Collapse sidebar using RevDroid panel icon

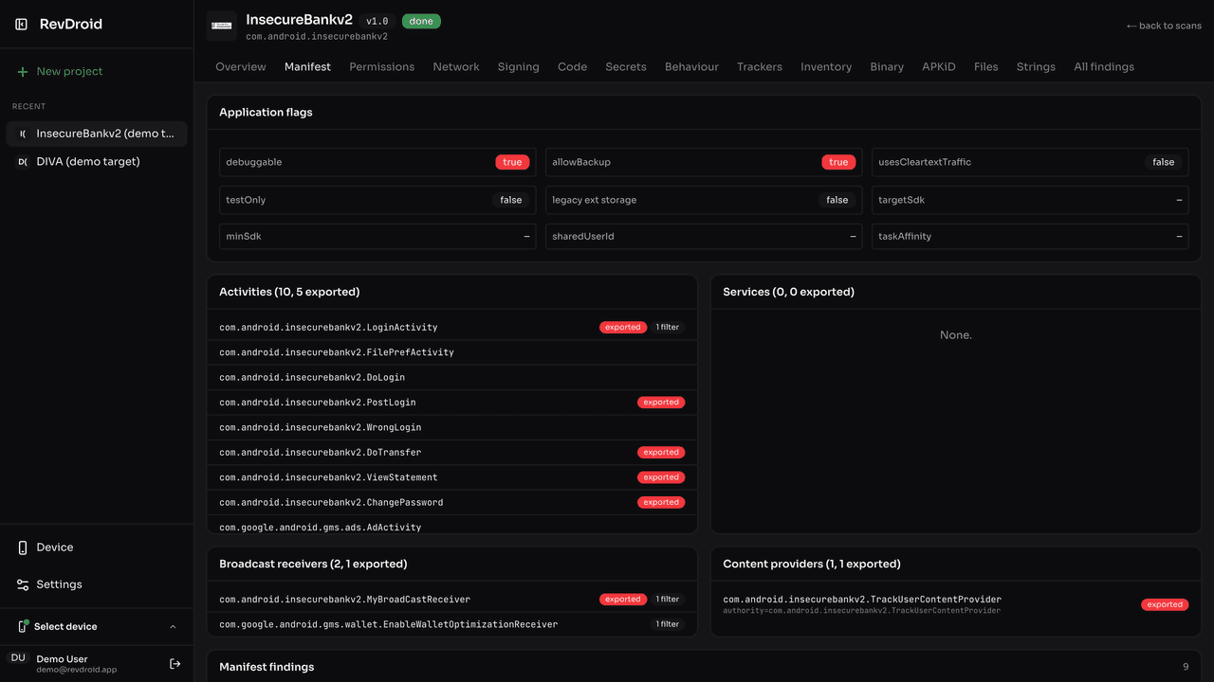[x=22, y=24]
